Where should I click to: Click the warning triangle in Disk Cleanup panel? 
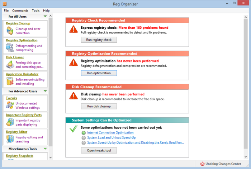(74, 96)
